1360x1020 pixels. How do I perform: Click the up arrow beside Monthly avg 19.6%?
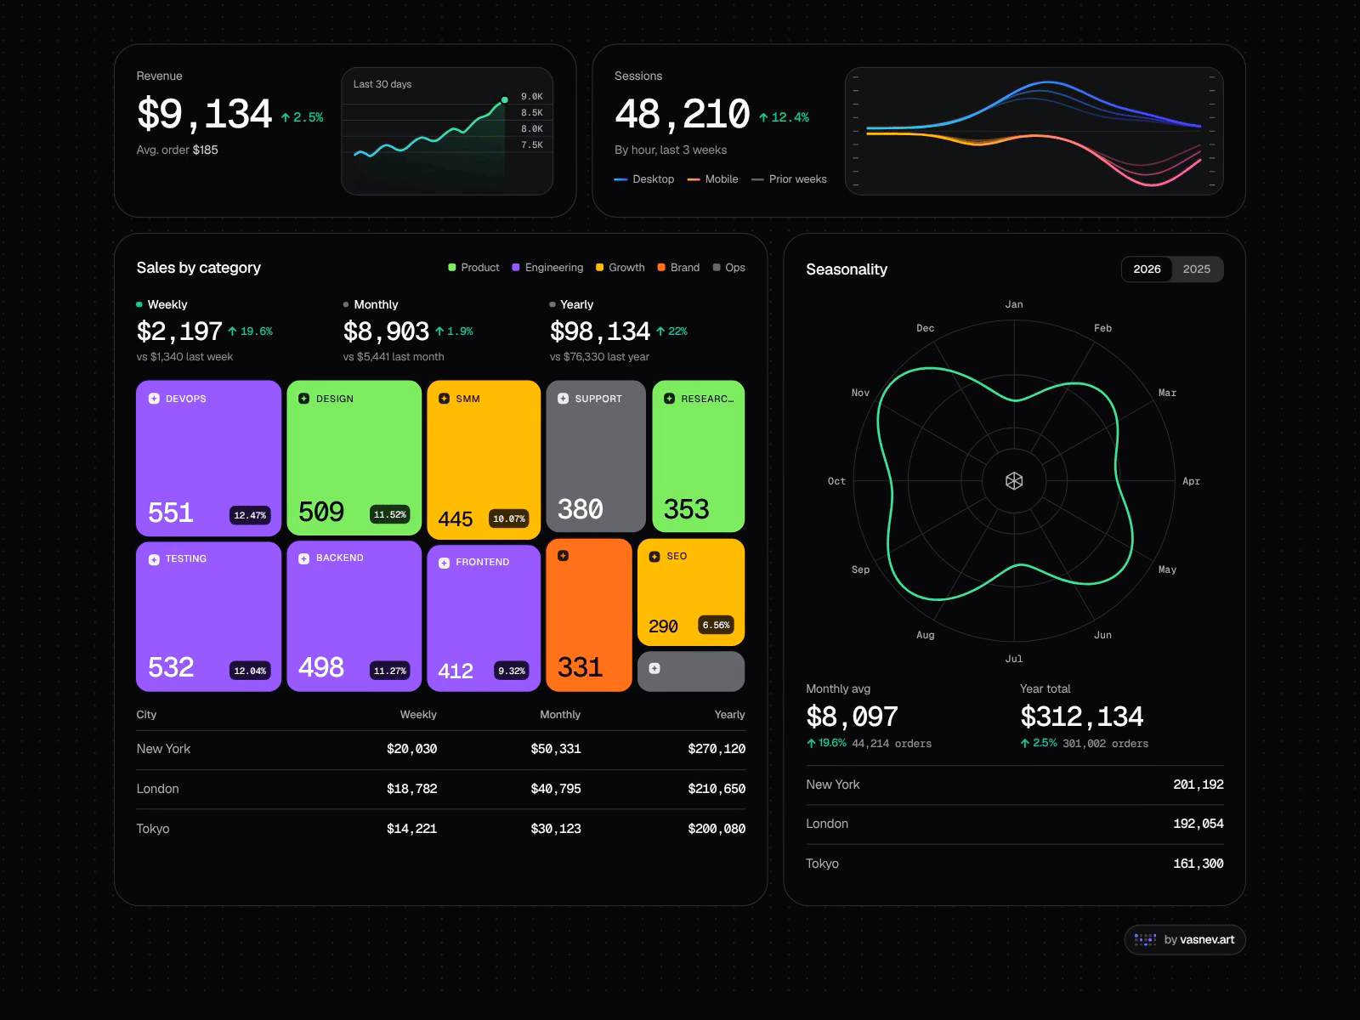click(x=811, y=743)
